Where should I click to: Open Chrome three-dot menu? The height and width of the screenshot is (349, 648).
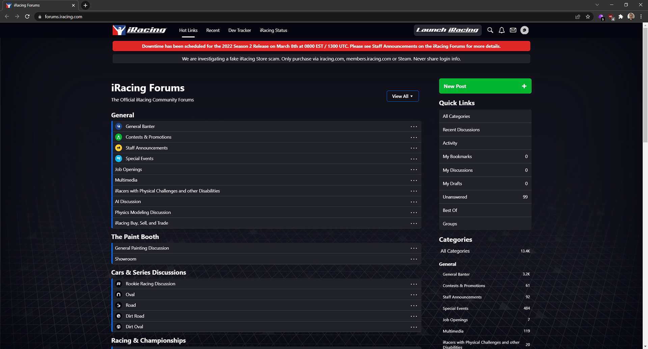pos(641,17)
